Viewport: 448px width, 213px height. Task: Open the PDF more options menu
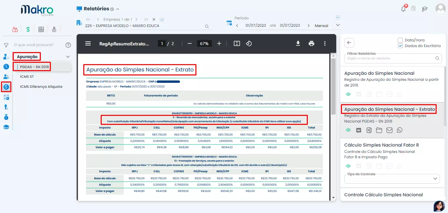[325, 43]
